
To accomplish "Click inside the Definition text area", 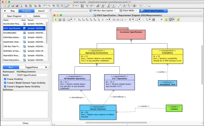I will tap(26, 105).
